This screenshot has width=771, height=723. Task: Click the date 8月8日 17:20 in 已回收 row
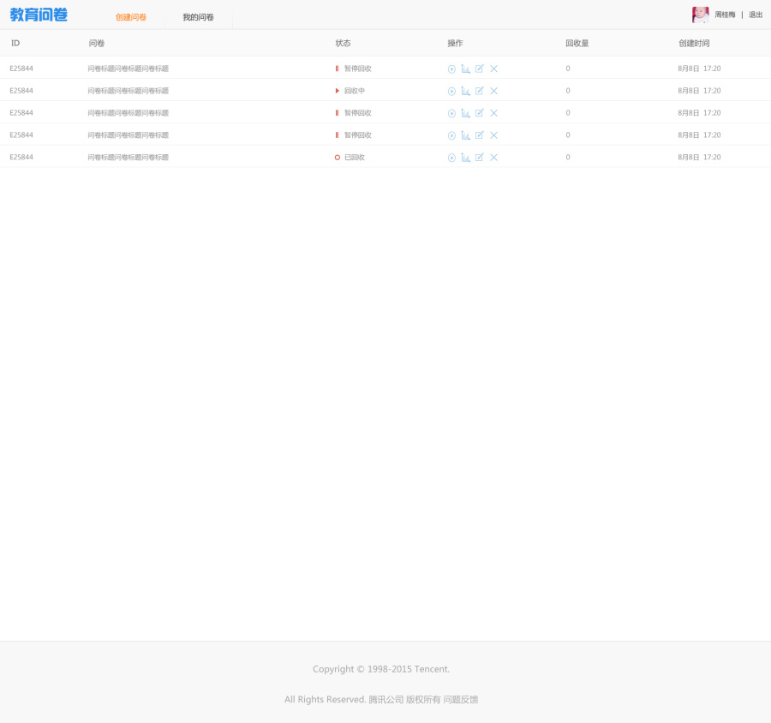click(699, 158)
